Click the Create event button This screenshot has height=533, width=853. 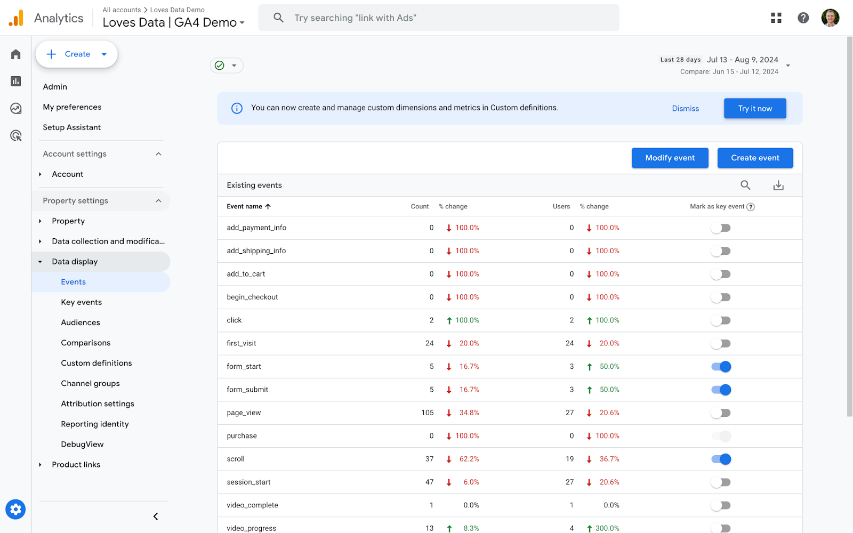pyautogui.click(x=755, y=158)
